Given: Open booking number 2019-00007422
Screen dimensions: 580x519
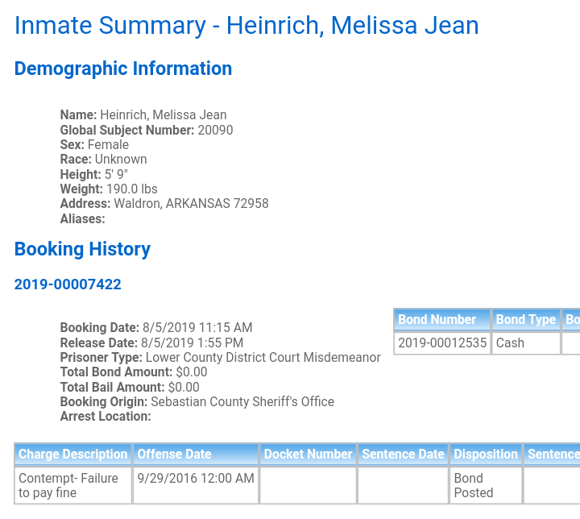Looking at the screenshot, I should [68, 284].
